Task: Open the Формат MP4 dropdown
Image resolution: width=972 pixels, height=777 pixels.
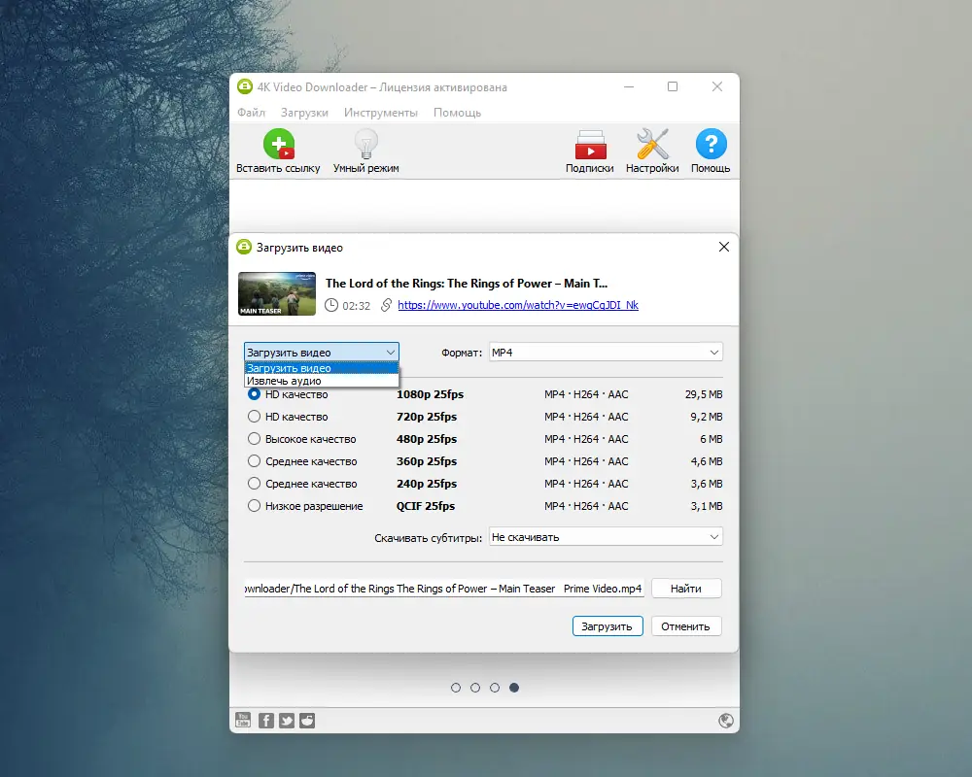Action: (x=606, y=352)
